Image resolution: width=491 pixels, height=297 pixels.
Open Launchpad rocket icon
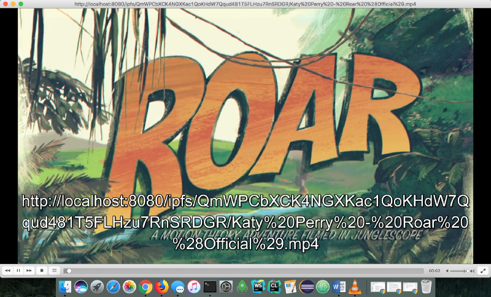click(97, 287)
